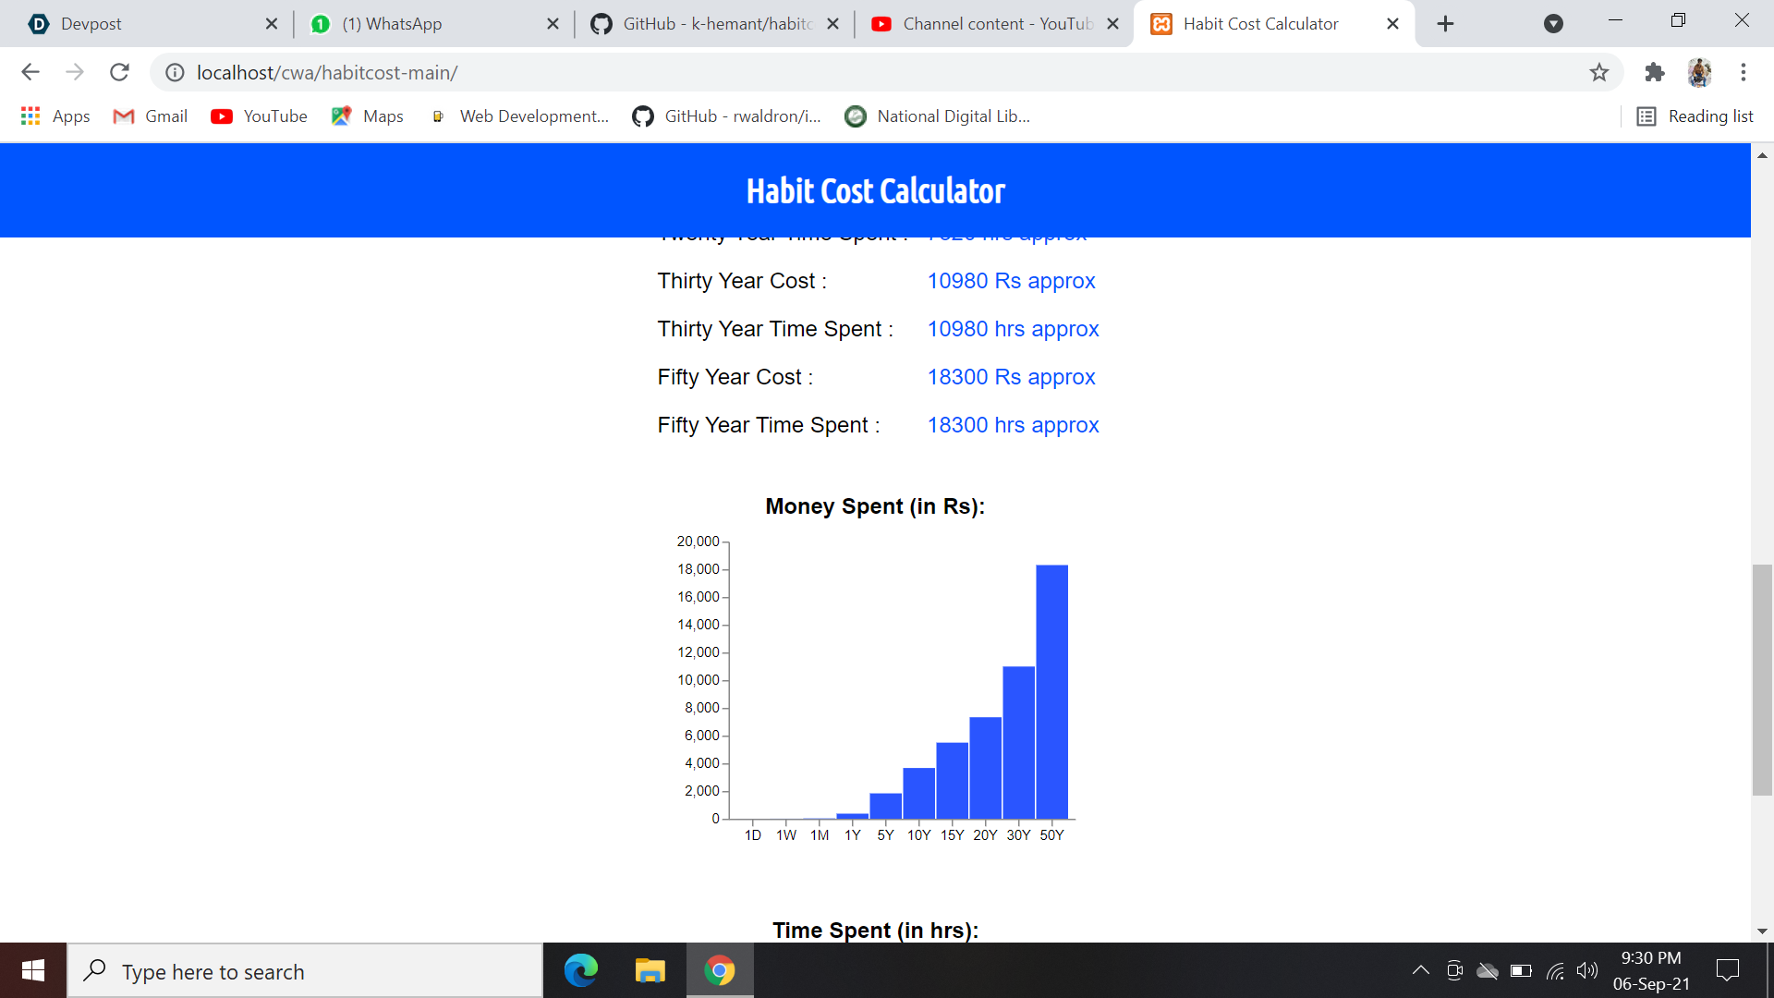Image resolution: width=1774 pixels, height=998 pixels.
Task: Open Reading list panel
Action: [1695, 116]
